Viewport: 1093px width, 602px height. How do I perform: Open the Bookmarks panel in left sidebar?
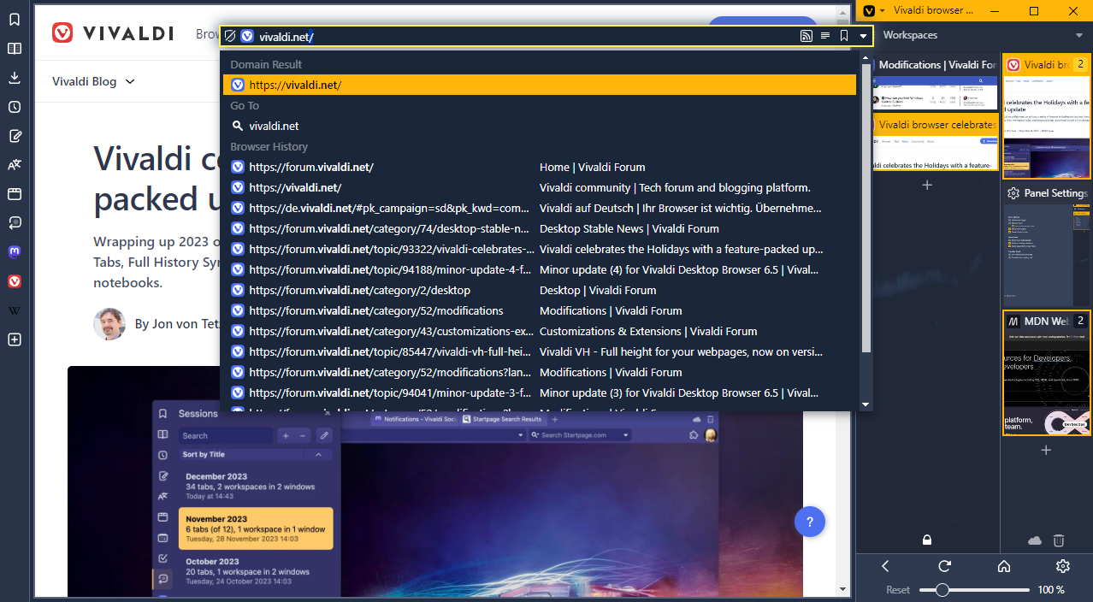[x=15, y=20]
